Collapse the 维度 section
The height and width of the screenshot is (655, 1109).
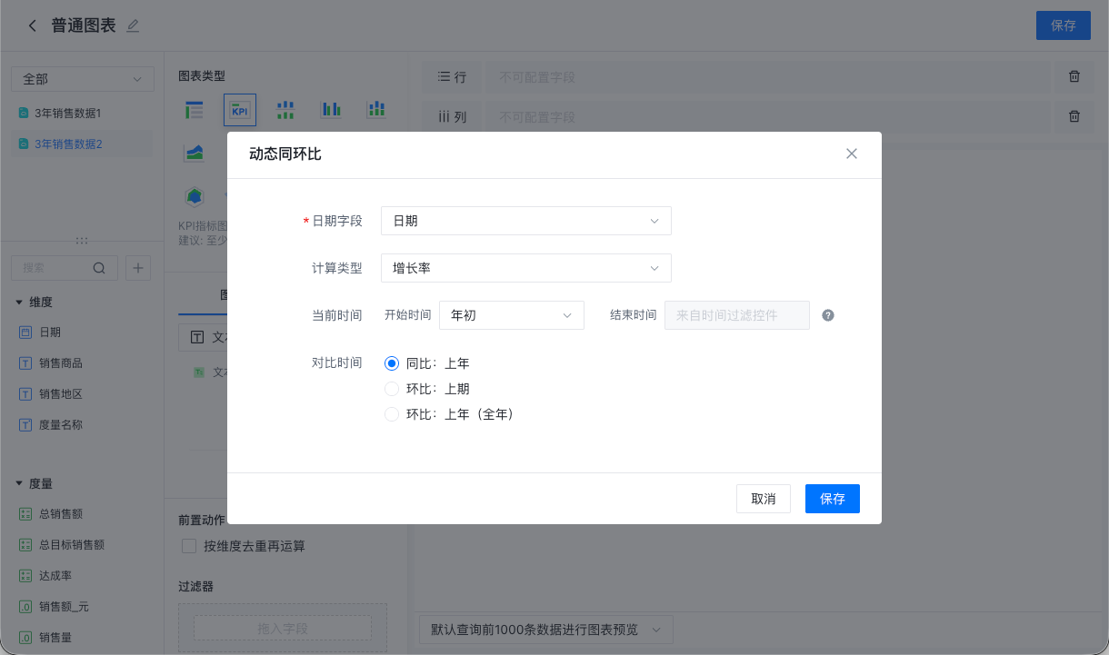click(19, 302)
